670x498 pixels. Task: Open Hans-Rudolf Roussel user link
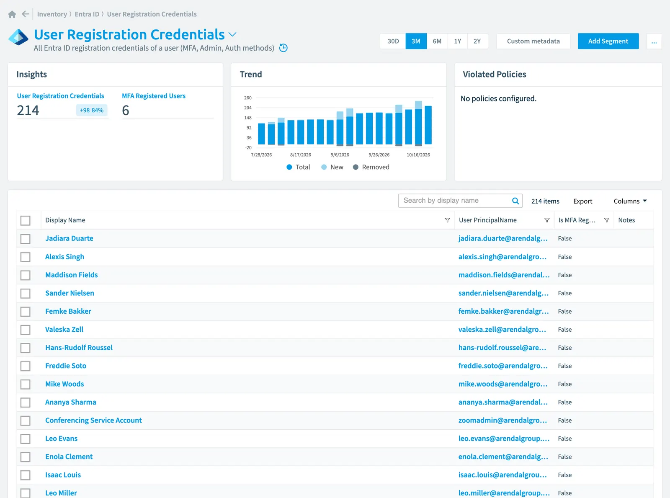tap(79, 348)
